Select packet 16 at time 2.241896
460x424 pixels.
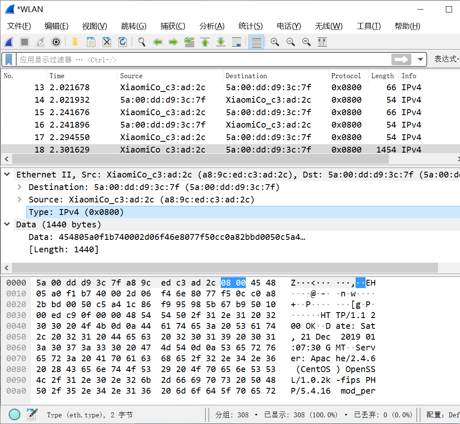pos(230,125)
